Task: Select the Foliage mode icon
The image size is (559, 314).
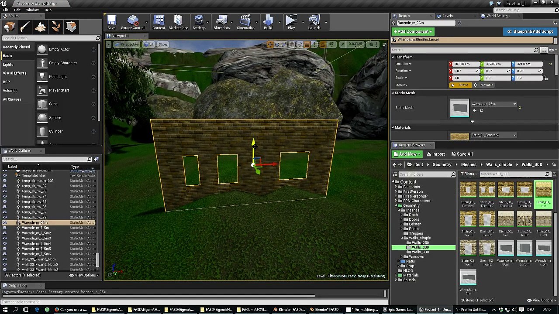Action: pos(56,27)
